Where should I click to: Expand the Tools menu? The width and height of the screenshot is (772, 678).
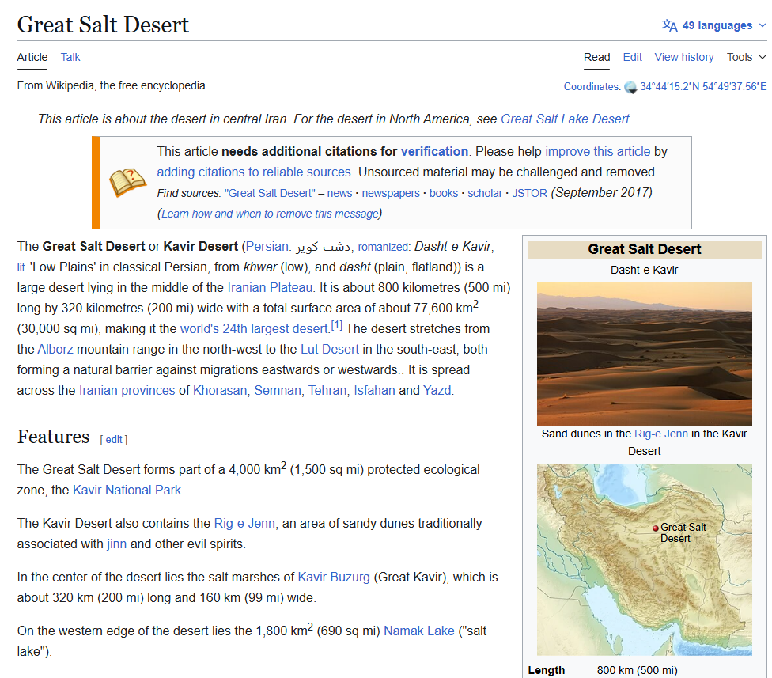point(747,57)
